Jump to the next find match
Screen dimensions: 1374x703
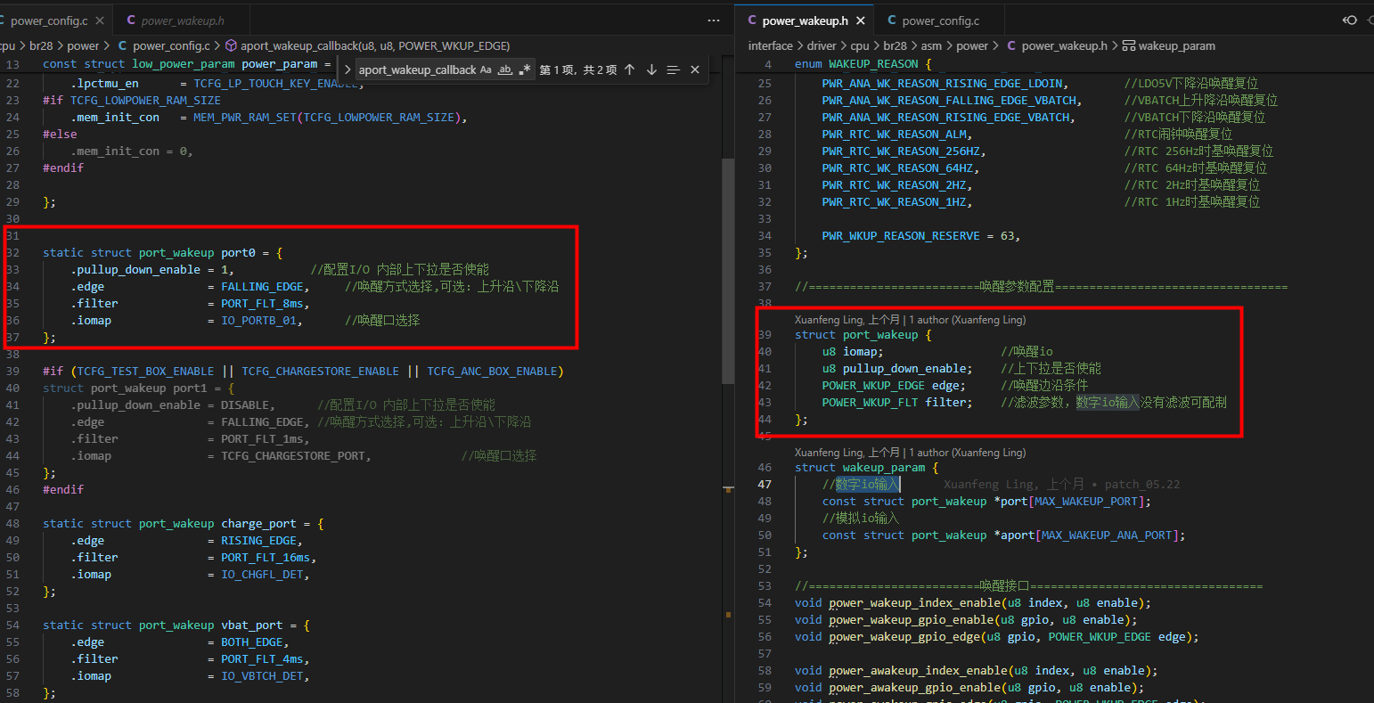(x=651, y=69)
